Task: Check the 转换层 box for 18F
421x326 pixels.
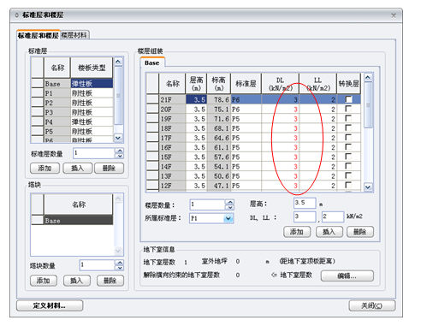Action: click(x=348, y=128)
